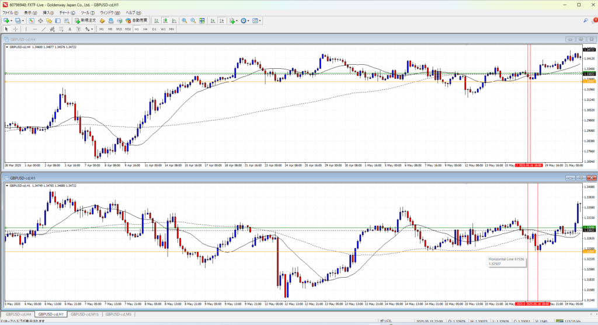Zoom in on the chart

tap(184, 20)
